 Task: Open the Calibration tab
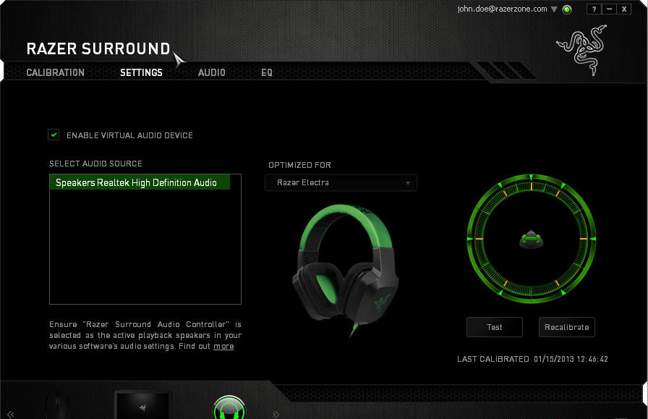tap(56, 72)
